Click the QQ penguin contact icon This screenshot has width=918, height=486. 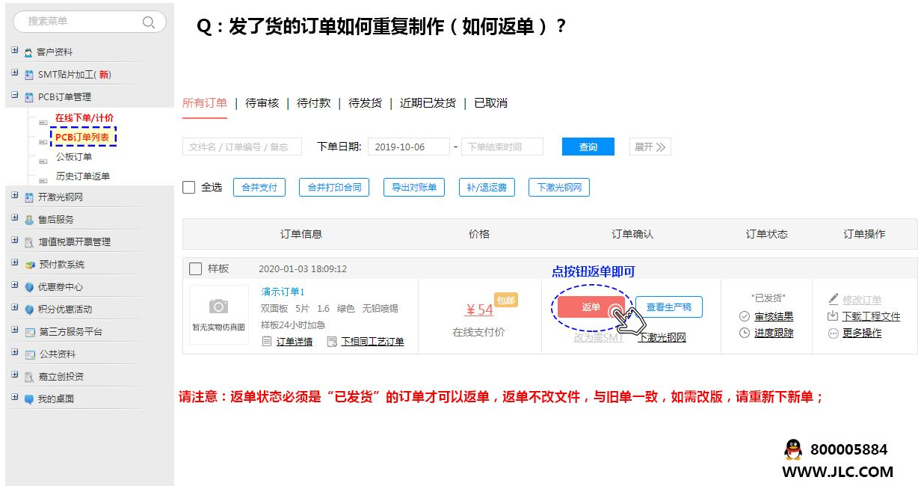[792, 449]
